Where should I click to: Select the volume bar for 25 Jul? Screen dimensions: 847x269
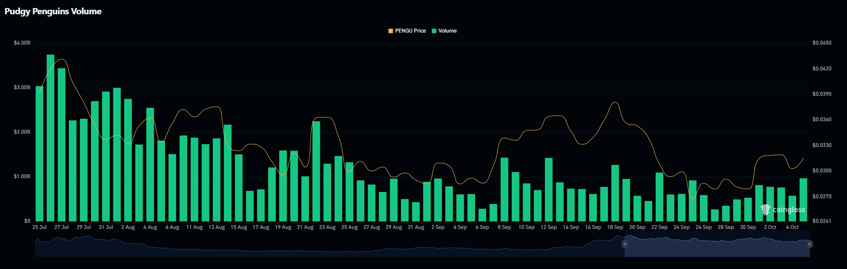tap(40, 154)
